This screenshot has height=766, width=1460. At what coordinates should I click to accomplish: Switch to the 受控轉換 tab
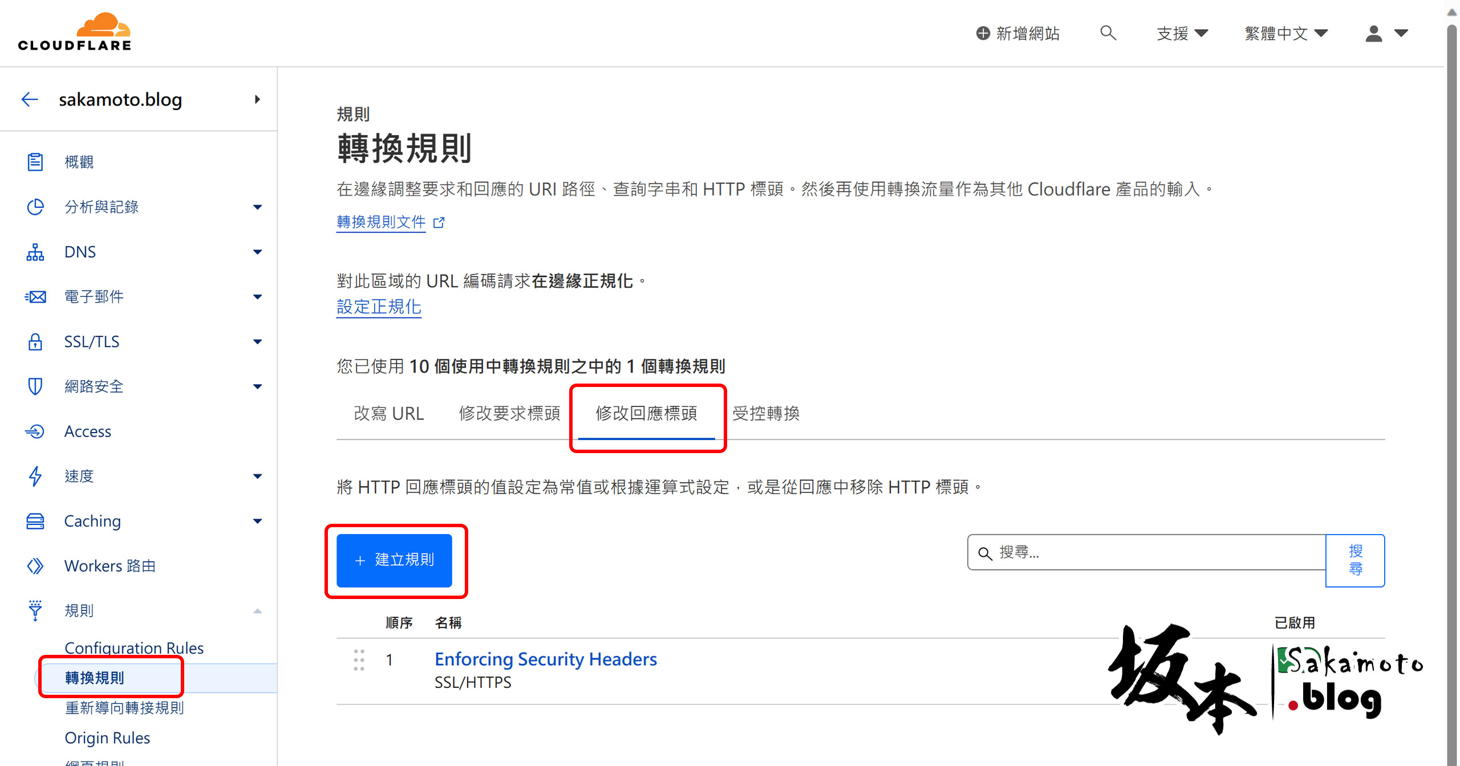coord(766,413)
